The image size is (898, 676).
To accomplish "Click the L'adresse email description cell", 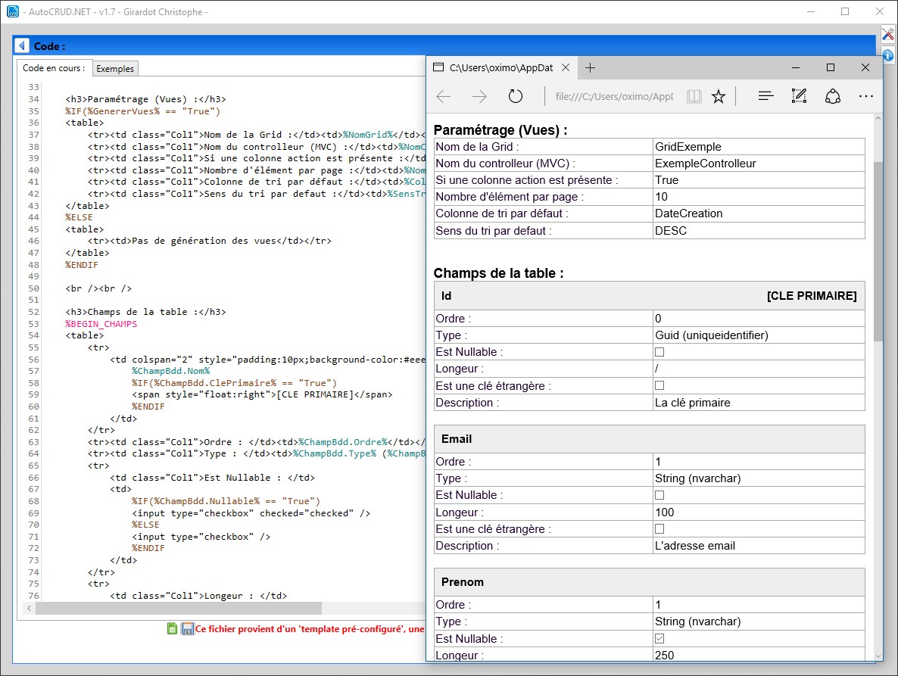I will [x=758, y=546].
